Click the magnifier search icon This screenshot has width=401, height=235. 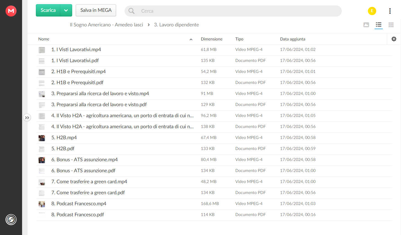[131, 11]
